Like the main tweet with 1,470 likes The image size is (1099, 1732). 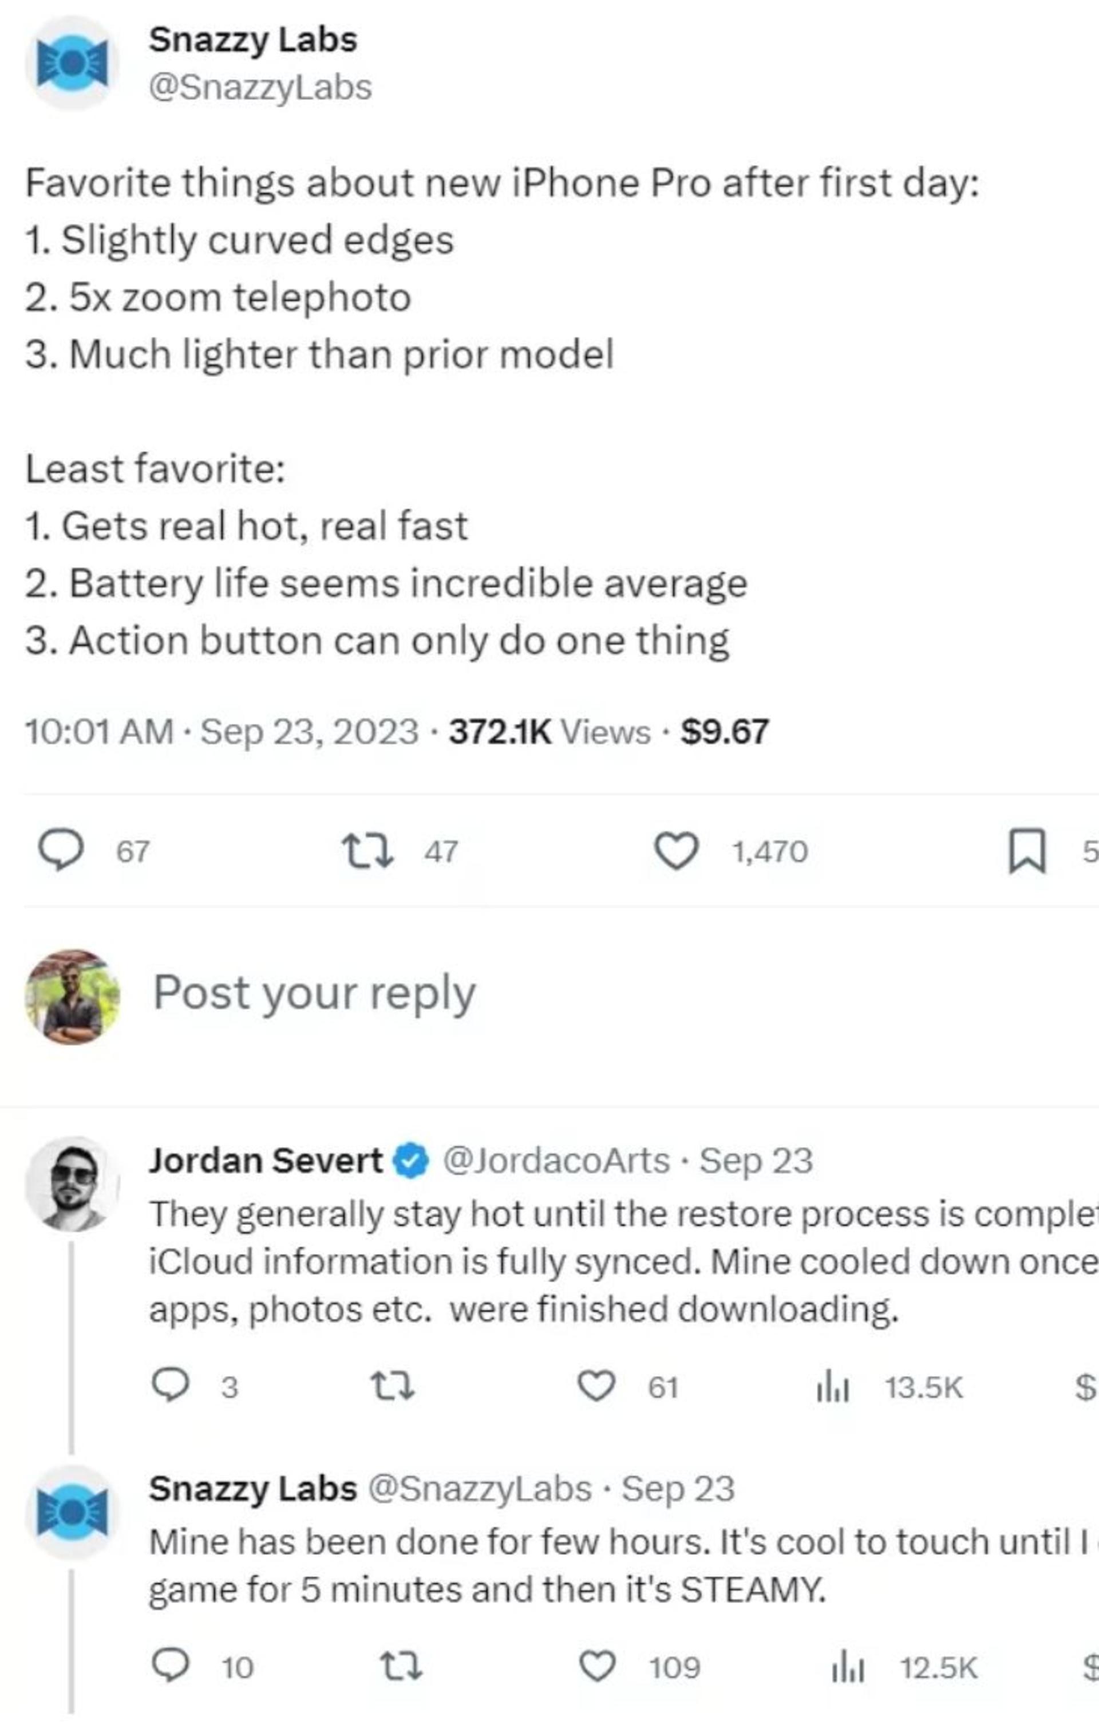pos(676,850)
